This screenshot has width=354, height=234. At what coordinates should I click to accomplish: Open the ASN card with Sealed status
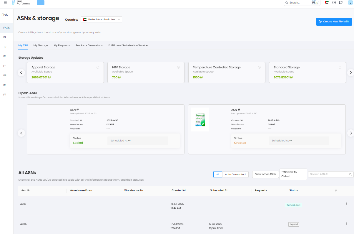tap(106, 129)
